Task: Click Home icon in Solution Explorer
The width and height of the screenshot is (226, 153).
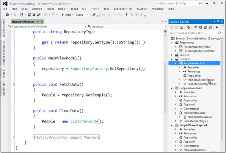Action: point(181,27)
